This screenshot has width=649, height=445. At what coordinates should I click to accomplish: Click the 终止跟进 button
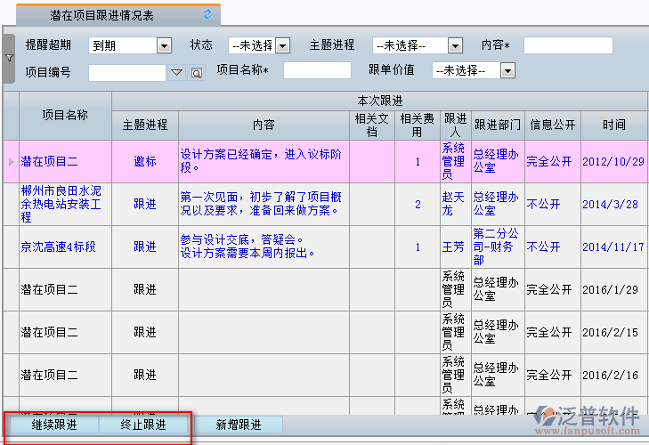143,425
